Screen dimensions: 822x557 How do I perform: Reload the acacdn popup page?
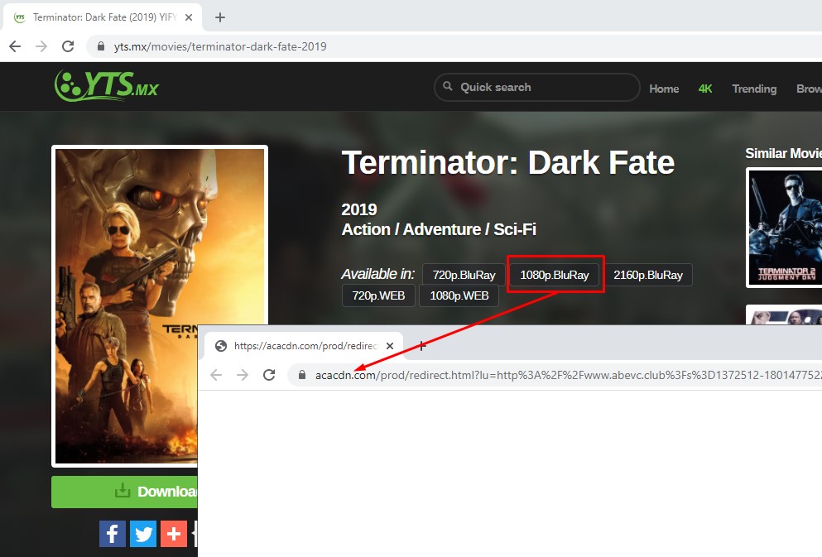[269, 375]
